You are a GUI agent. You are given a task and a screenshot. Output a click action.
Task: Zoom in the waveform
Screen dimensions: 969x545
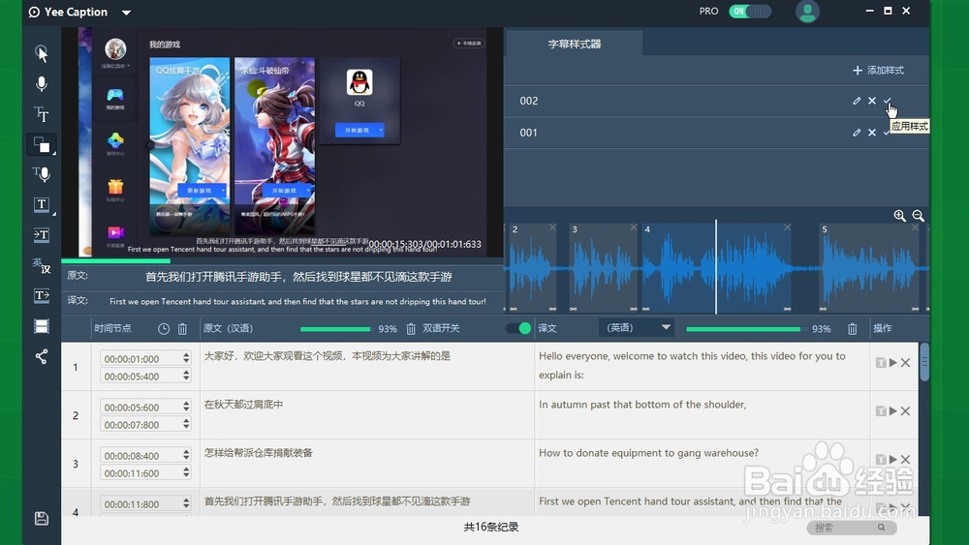coord(900,216)
